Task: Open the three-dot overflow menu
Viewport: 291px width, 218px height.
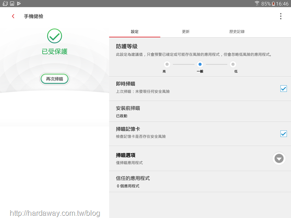Action: tap(281, 16)
